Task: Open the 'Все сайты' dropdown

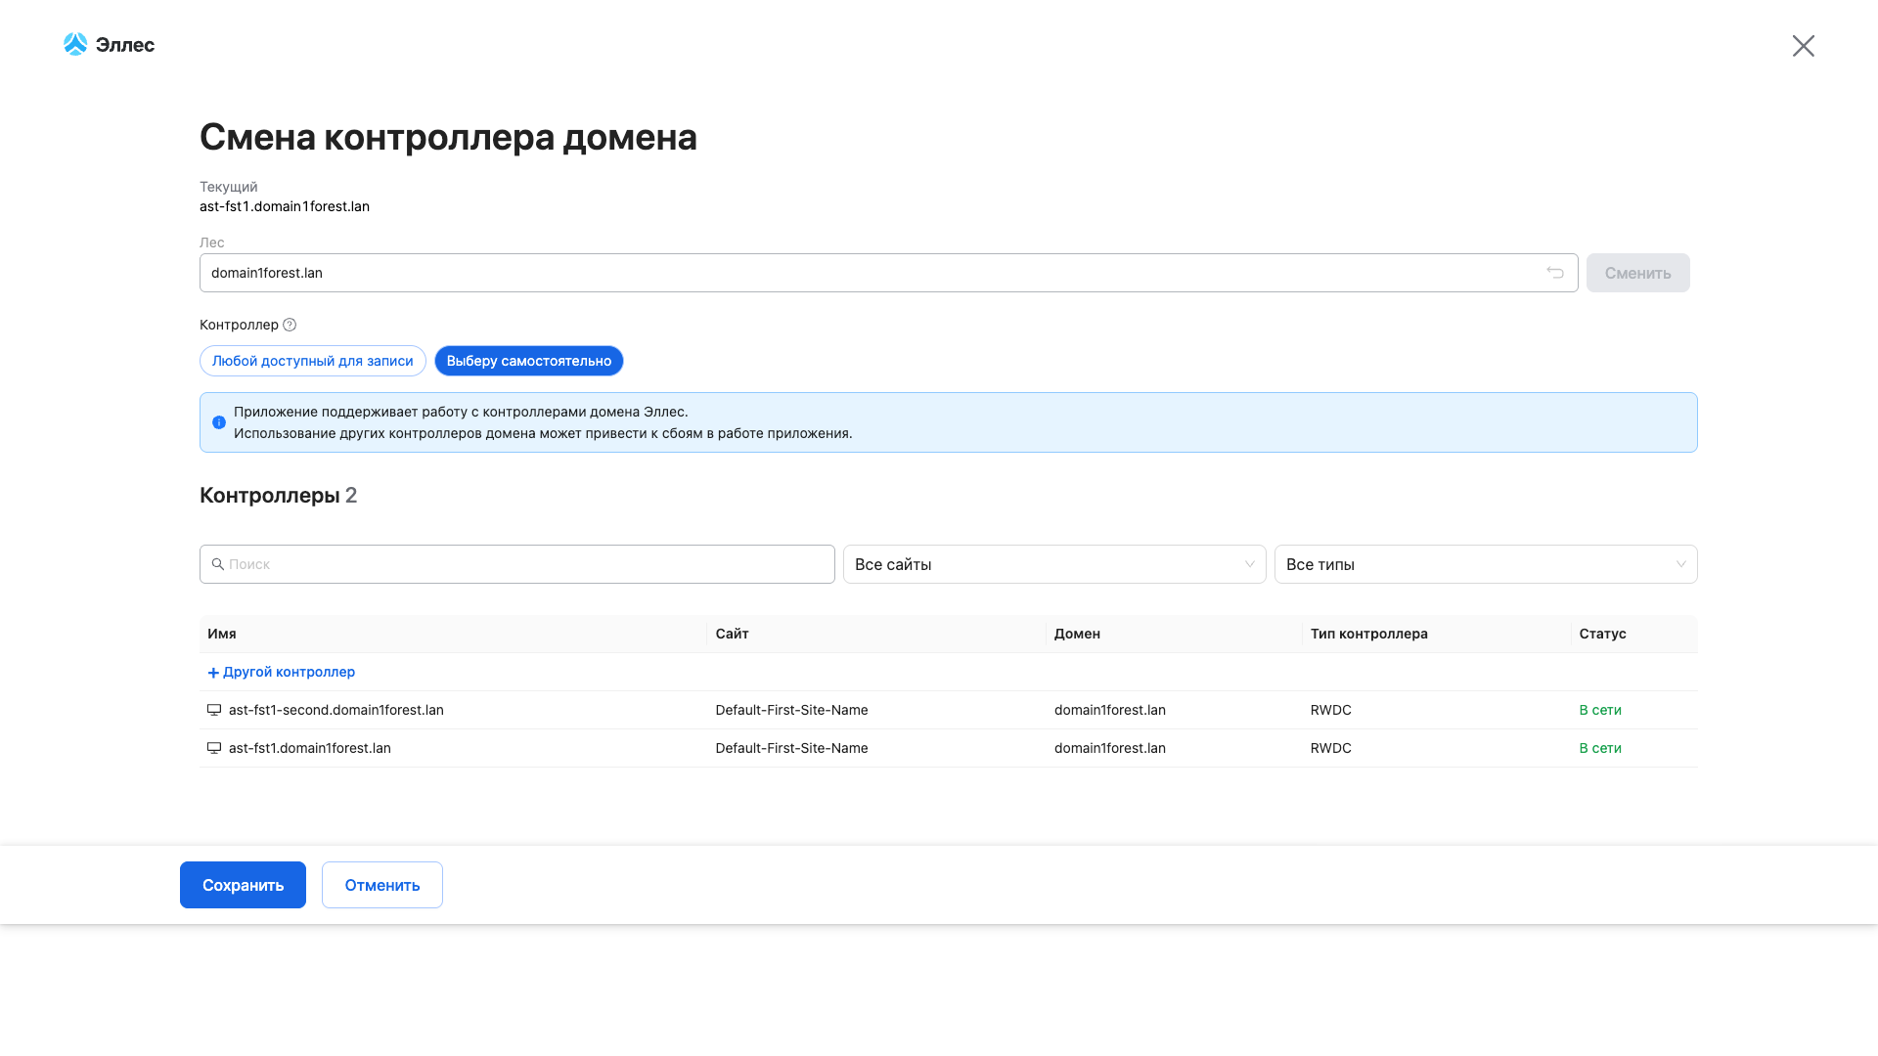Action: [1053, 564]
